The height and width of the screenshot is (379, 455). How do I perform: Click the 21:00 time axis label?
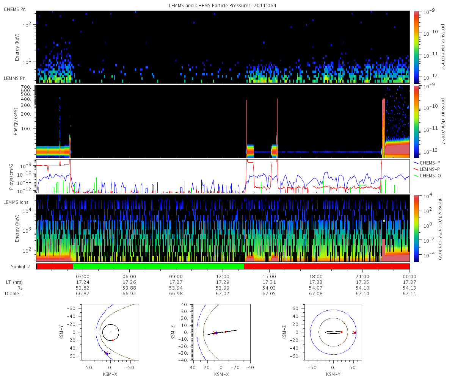tap(362, 276)
